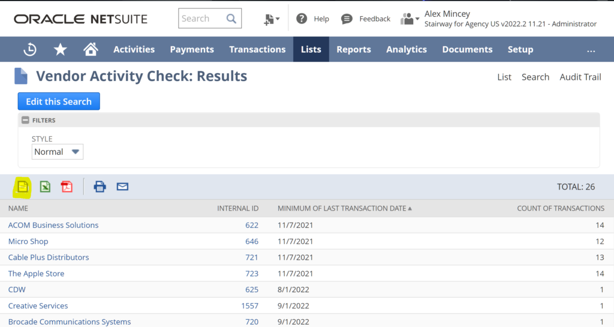
Task: Click the Feedback text link
Action: tap(375, 19)
